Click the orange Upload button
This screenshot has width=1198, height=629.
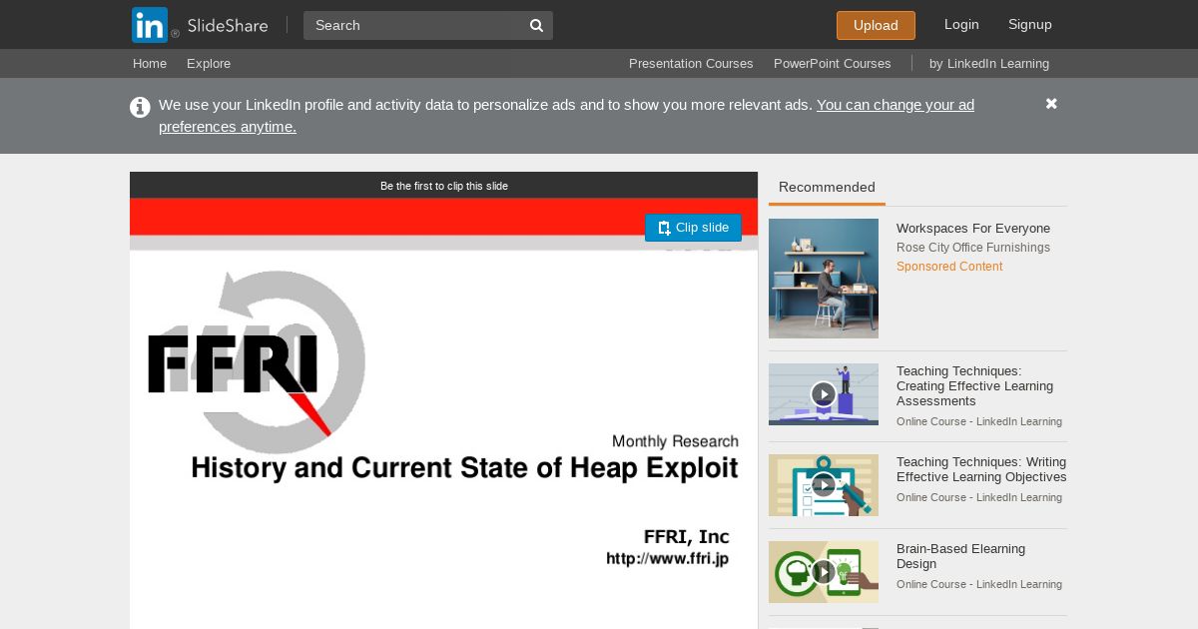click(x=876, y=25)
